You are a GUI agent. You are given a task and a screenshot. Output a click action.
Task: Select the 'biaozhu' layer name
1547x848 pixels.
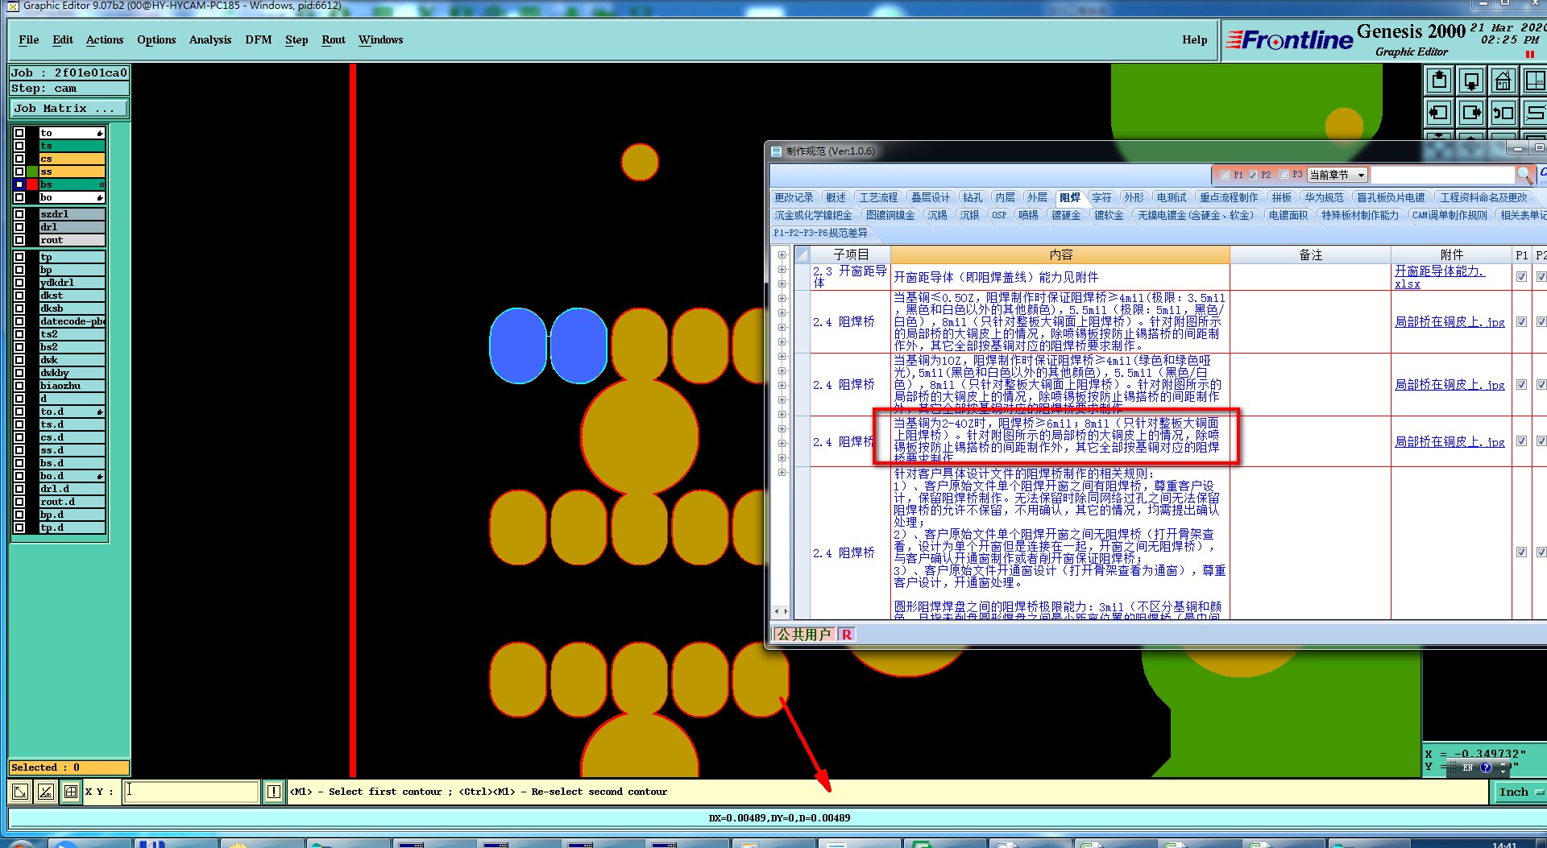[x=72, y=386]
